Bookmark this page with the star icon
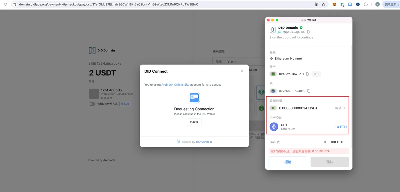 [x=323, y=4]
